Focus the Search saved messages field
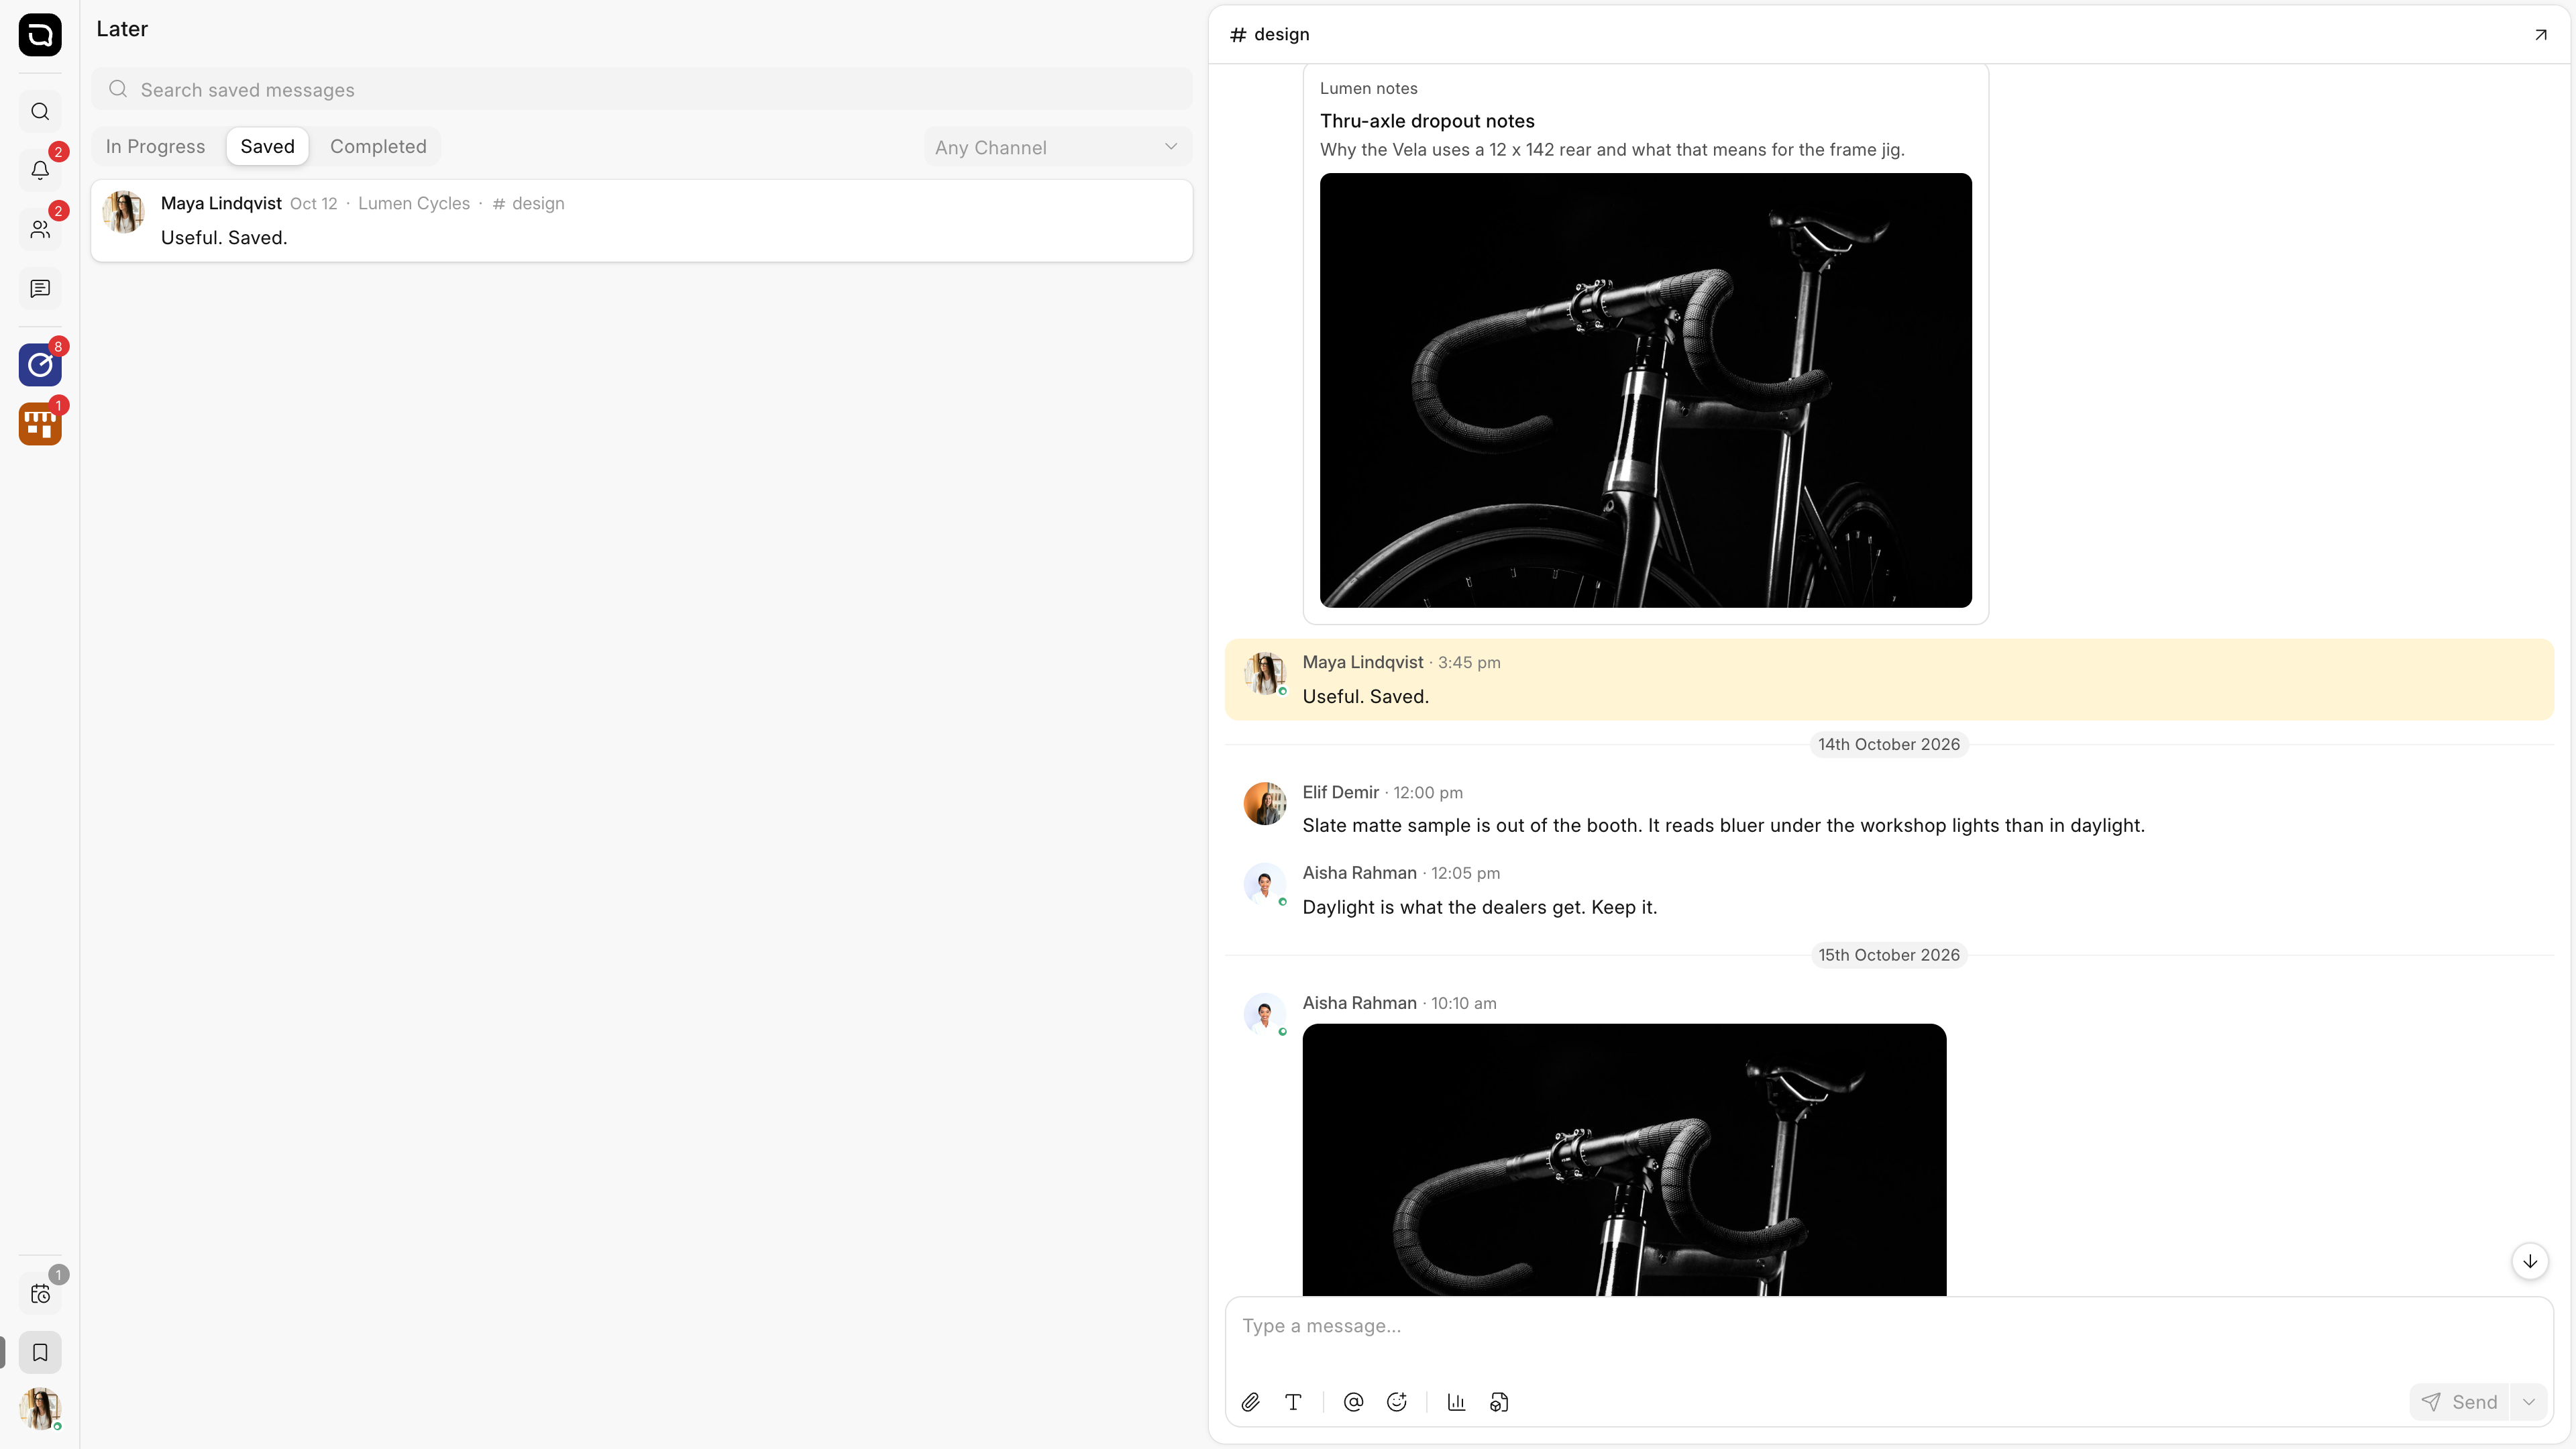The image size is (2576, 1449). point(642,90)
